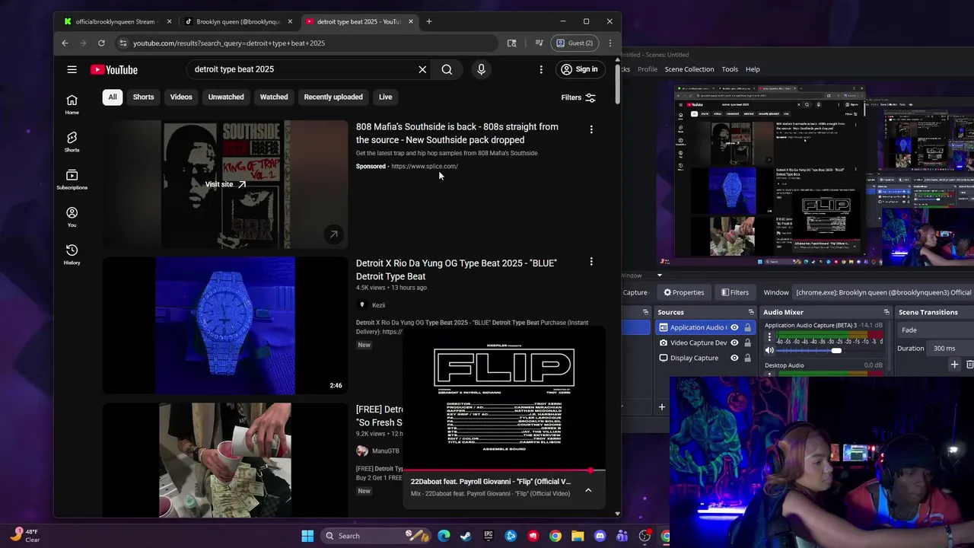
Task: Open the You section in sidebar
Action: 72,217
